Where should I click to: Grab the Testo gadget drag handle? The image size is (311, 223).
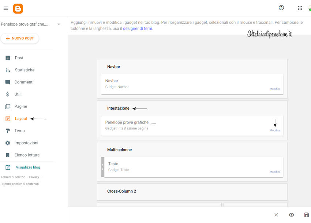coord(103,167)
